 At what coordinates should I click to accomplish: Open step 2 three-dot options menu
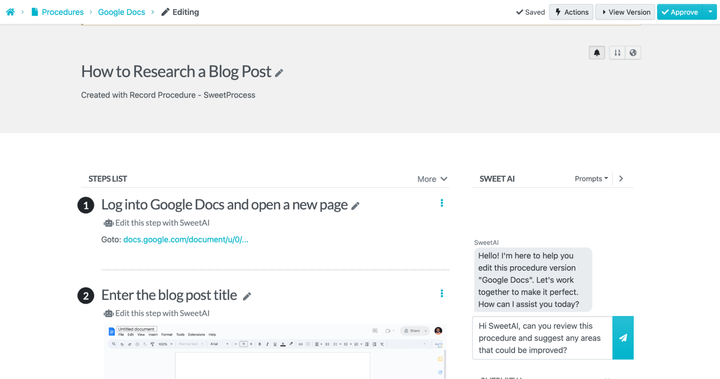[x=442, y=294]
